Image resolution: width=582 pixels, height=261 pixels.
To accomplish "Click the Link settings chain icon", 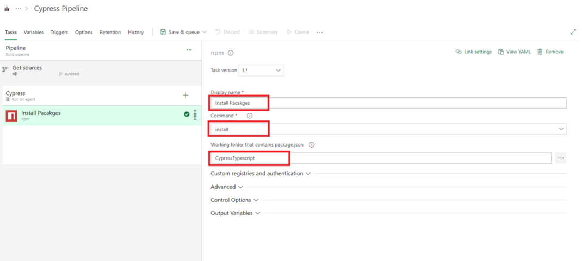I will (x=459, y=52).
